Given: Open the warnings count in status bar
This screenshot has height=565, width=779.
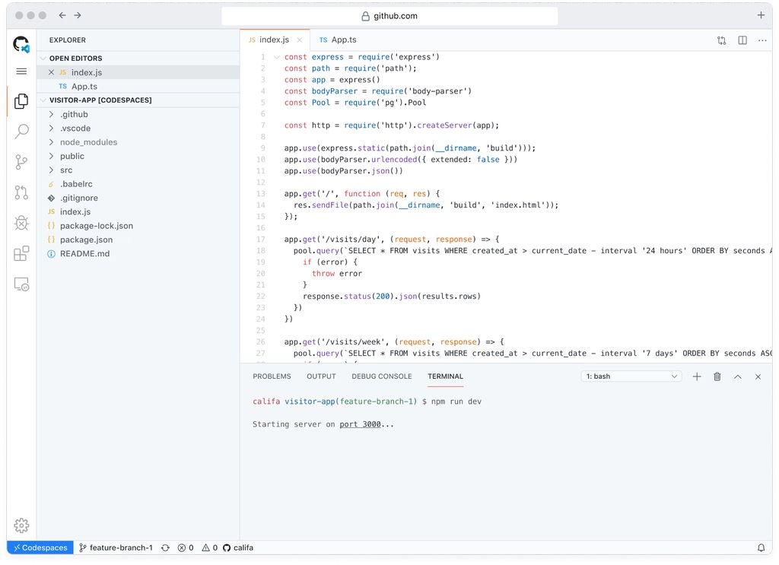Looking at the screenshot, I should 210,548.
